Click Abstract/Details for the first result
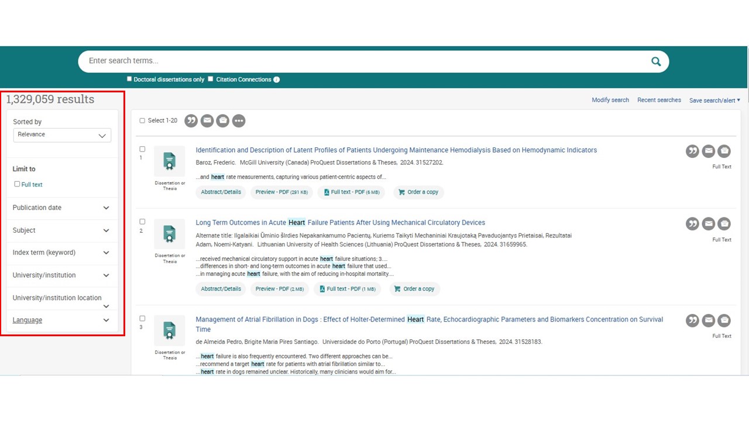Viewport: 749px width, 421px height. [221, 192]
